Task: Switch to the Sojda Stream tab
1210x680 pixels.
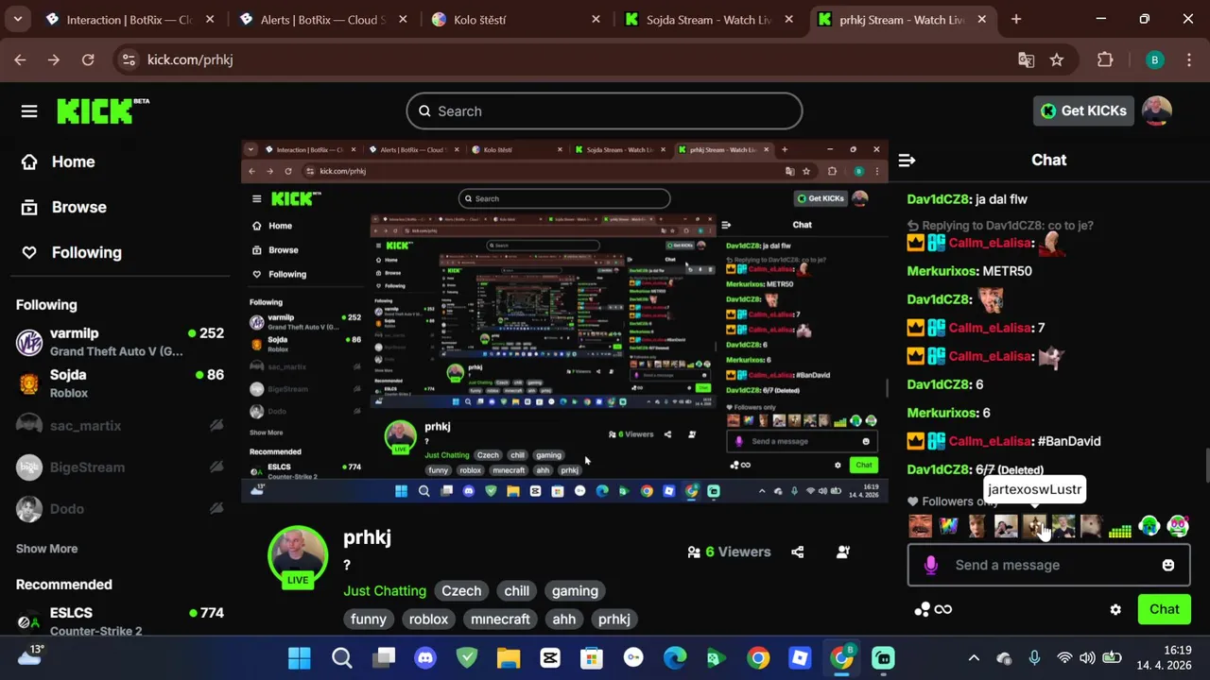Action: point(709,19)
